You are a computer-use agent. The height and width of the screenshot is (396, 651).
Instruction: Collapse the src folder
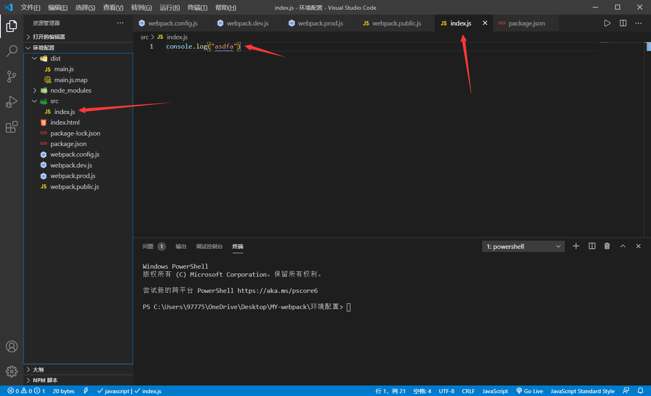point(78,101)
